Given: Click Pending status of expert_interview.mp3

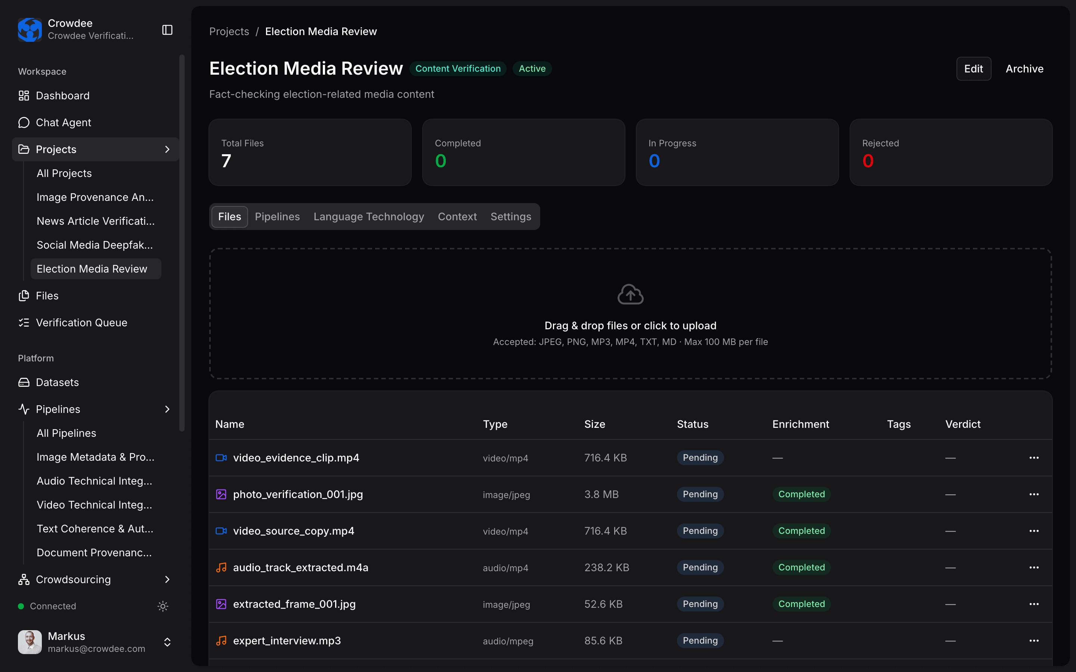Looking at the screenshot, I should (x=700, y=640).
